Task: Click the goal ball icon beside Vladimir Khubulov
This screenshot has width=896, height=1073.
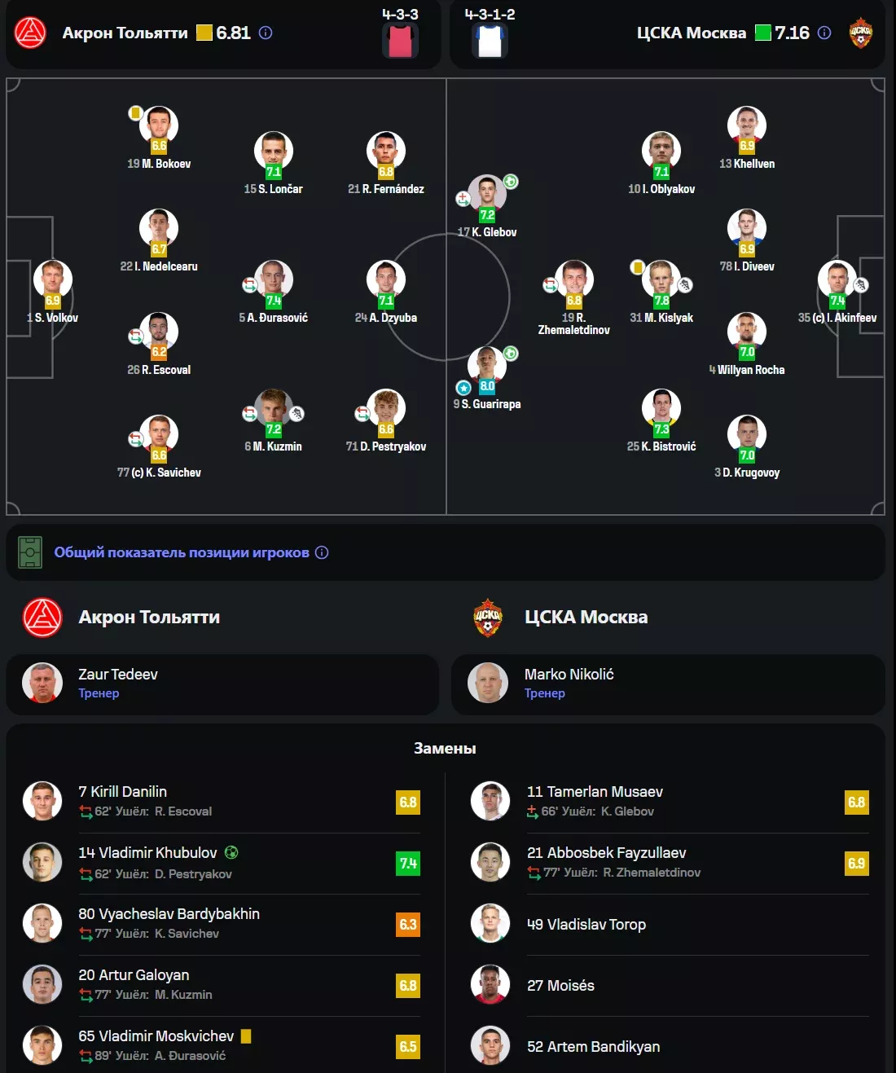Action: [x=231, y=852]
